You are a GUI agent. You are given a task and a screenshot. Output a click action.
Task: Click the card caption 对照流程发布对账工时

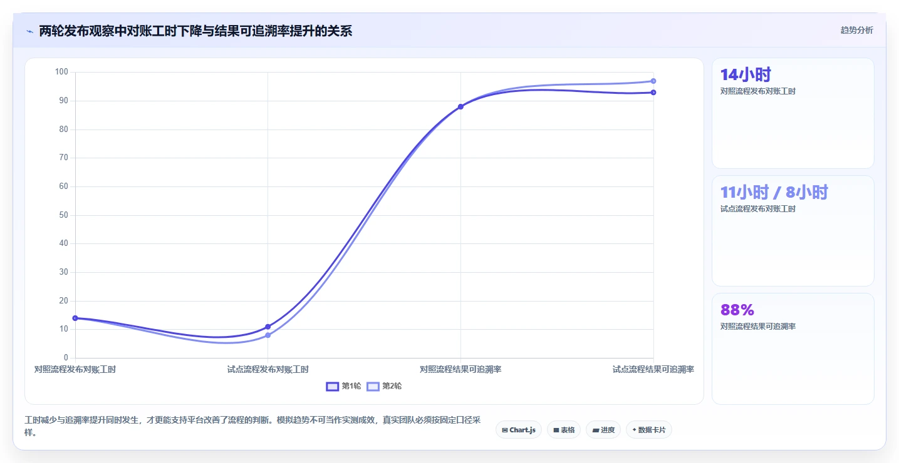click(758, 91)
